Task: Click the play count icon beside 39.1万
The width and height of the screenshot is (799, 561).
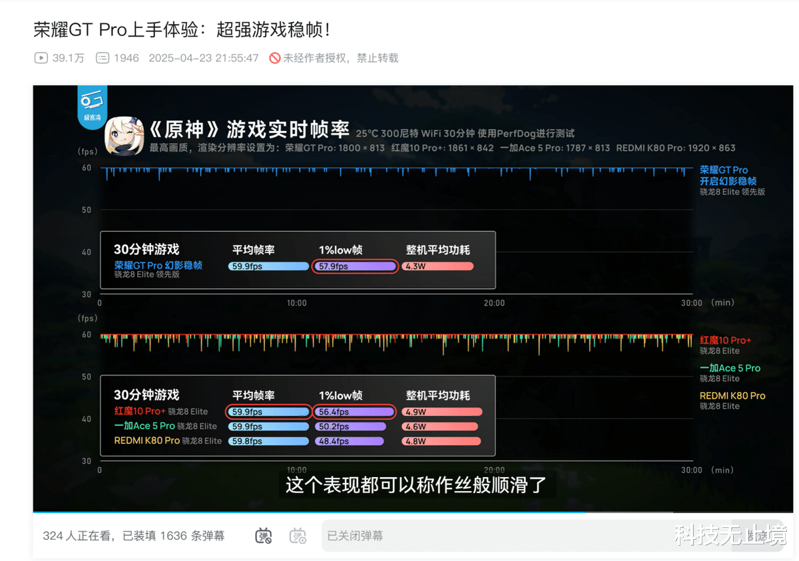Action: pos(41,58)
